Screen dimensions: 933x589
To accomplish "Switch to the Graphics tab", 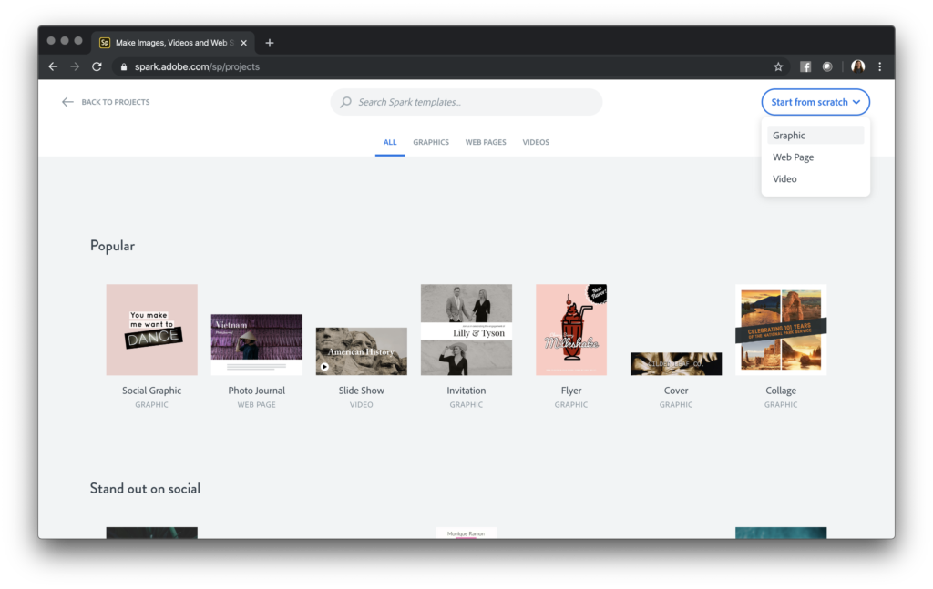I will click(x=431, y=143).
